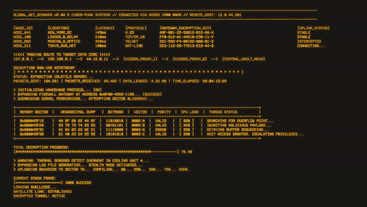
Task: Click the CPU LOAD table header
Action: (x=190, y=112)
